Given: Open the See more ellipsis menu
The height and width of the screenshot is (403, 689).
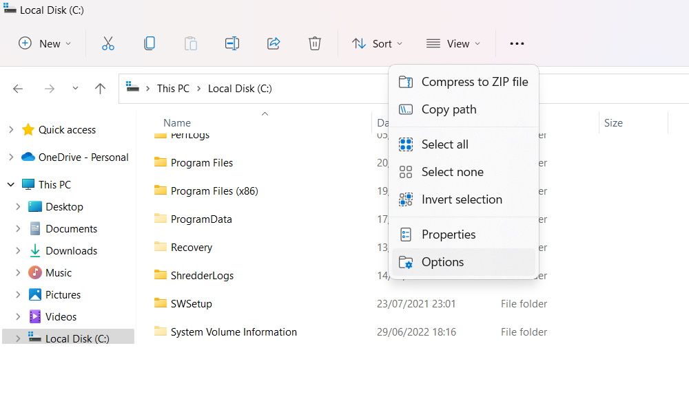Looking at the screenshot, I should [517, 43].
